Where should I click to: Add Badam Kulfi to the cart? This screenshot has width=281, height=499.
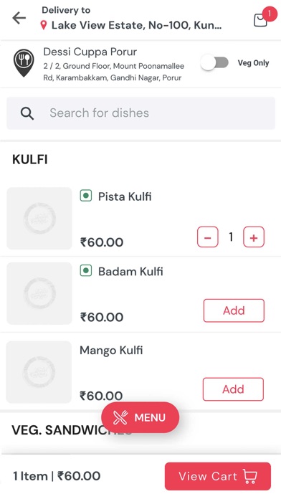[234, 310]
